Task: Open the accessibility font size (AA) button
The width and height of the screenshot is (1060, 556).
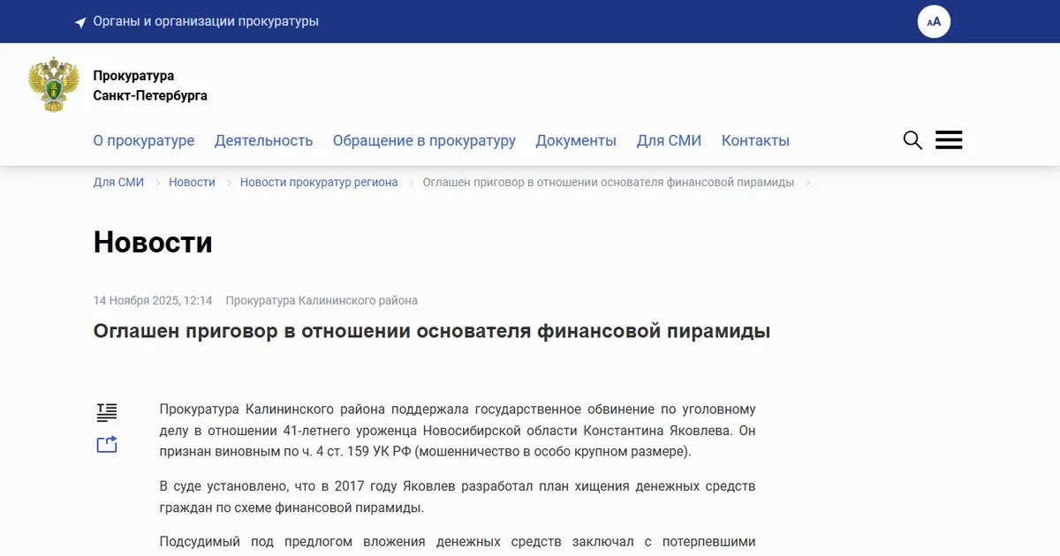Action: pyautogui.click(x=934, y=21)
